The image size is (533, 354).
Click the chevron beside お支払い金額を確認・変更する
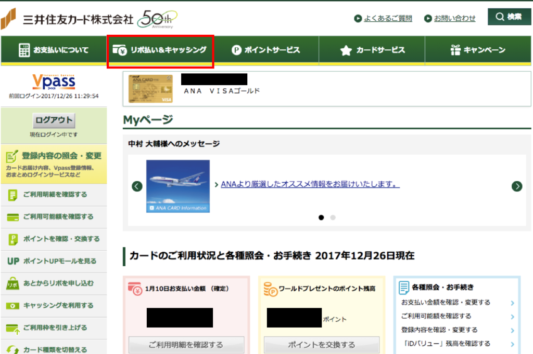coord(512,303)
